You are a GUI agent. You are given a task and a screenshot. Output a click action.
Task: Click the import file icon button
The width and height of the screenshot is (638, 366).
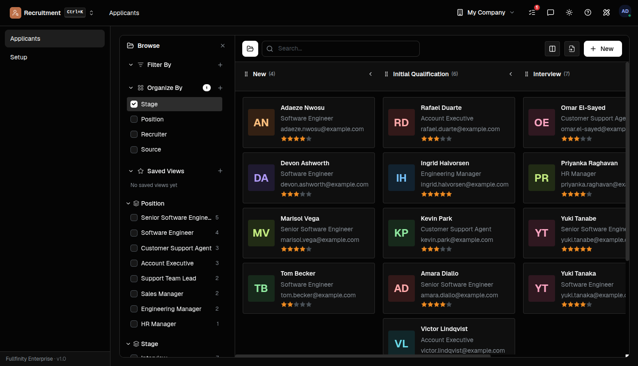coord(572,49)
